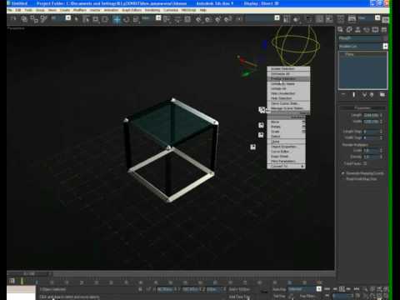Toggle Angle Snap in main toolbar
The height and width of the screenshot is (300, 400).
(x=207, y=19)
